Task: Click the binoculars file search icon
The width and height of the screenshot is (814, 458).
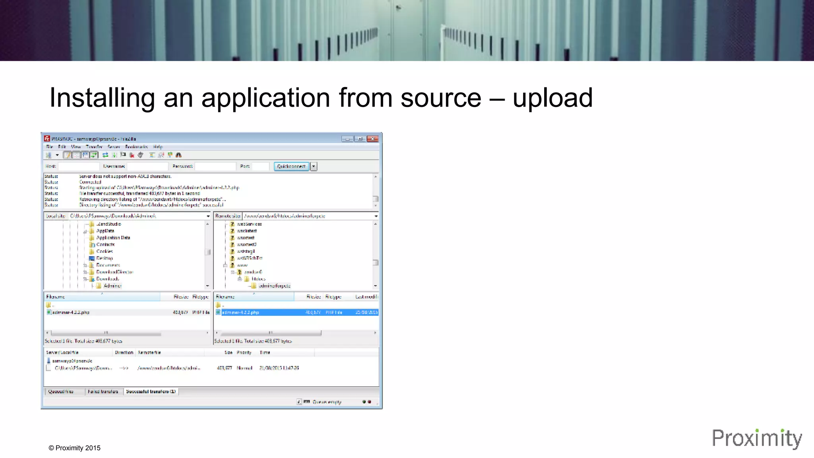Action: [x=179, y=155]
